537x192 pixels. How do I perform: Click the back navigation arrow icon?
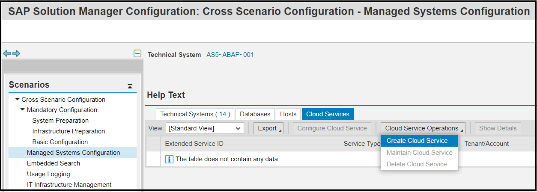7,54
